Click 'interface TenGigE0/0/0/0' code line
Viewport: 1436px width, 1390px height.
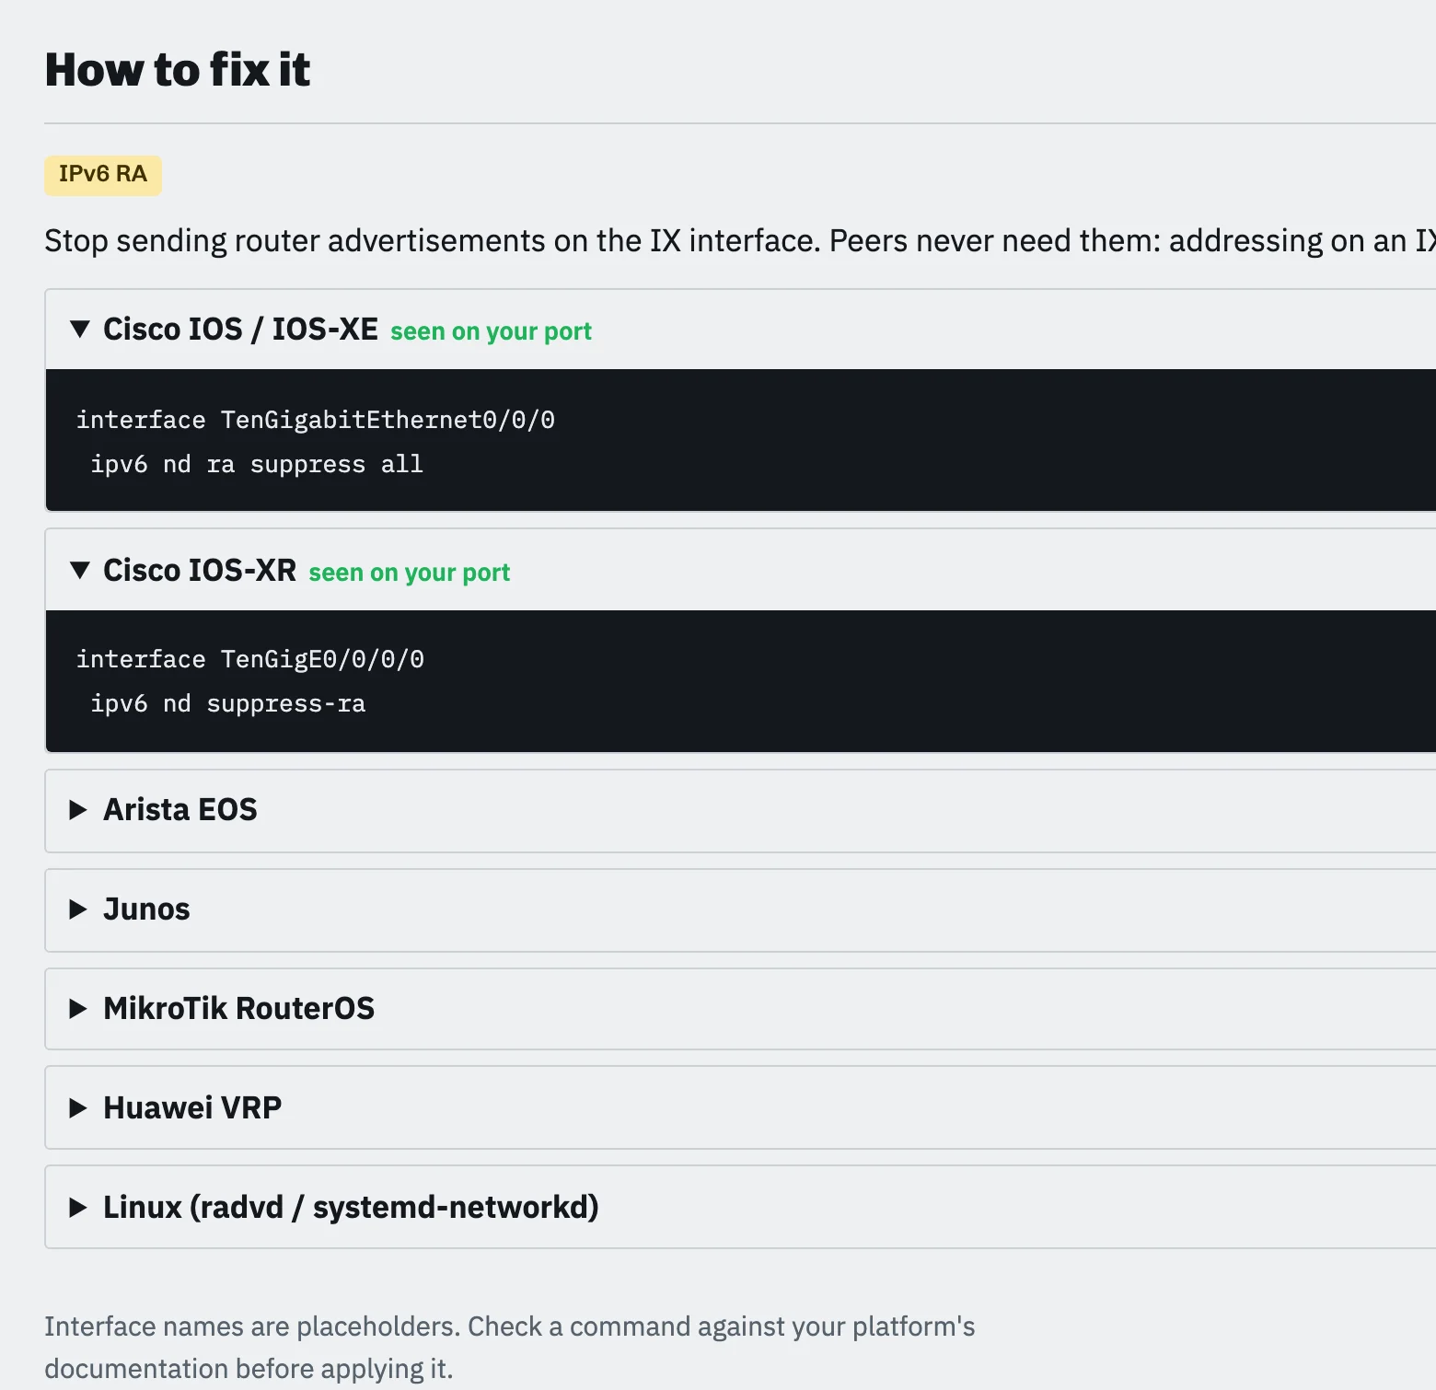click(x=250, y=660)
